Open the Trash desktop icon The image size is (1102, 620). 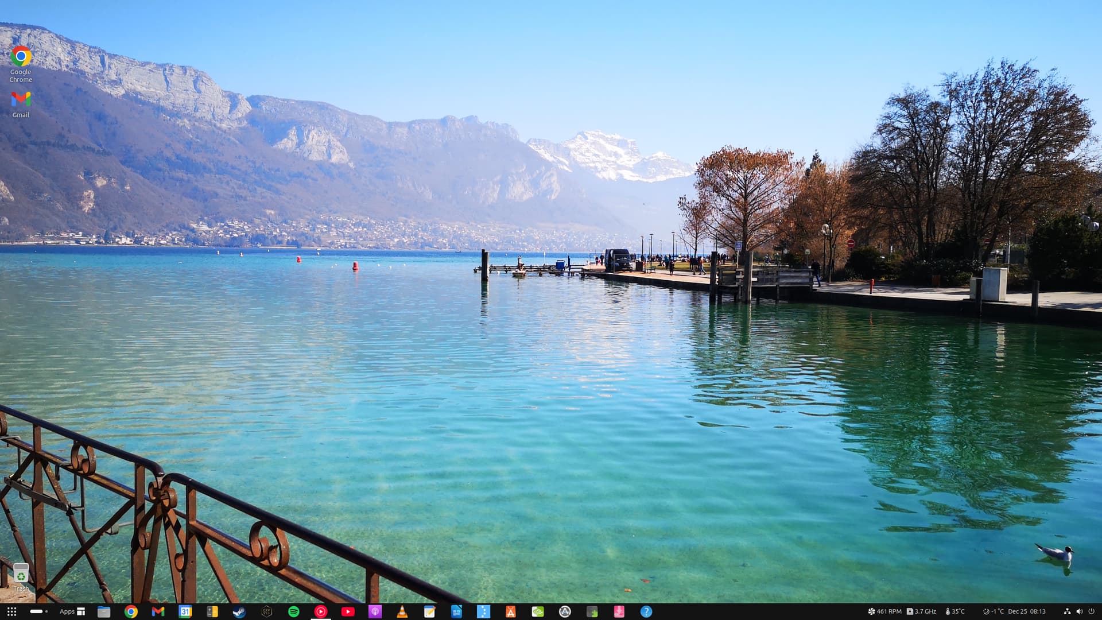coord(21,573)
